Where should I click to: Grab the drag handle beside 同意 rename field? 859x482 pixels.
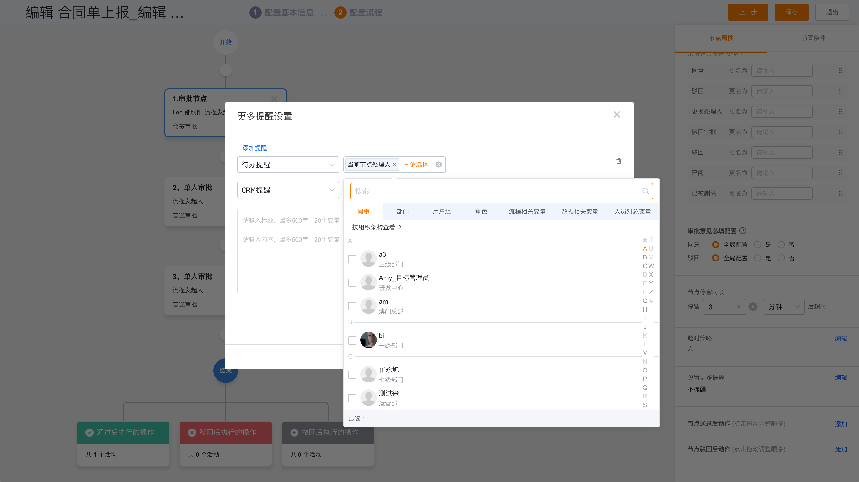tap(840, 71)
